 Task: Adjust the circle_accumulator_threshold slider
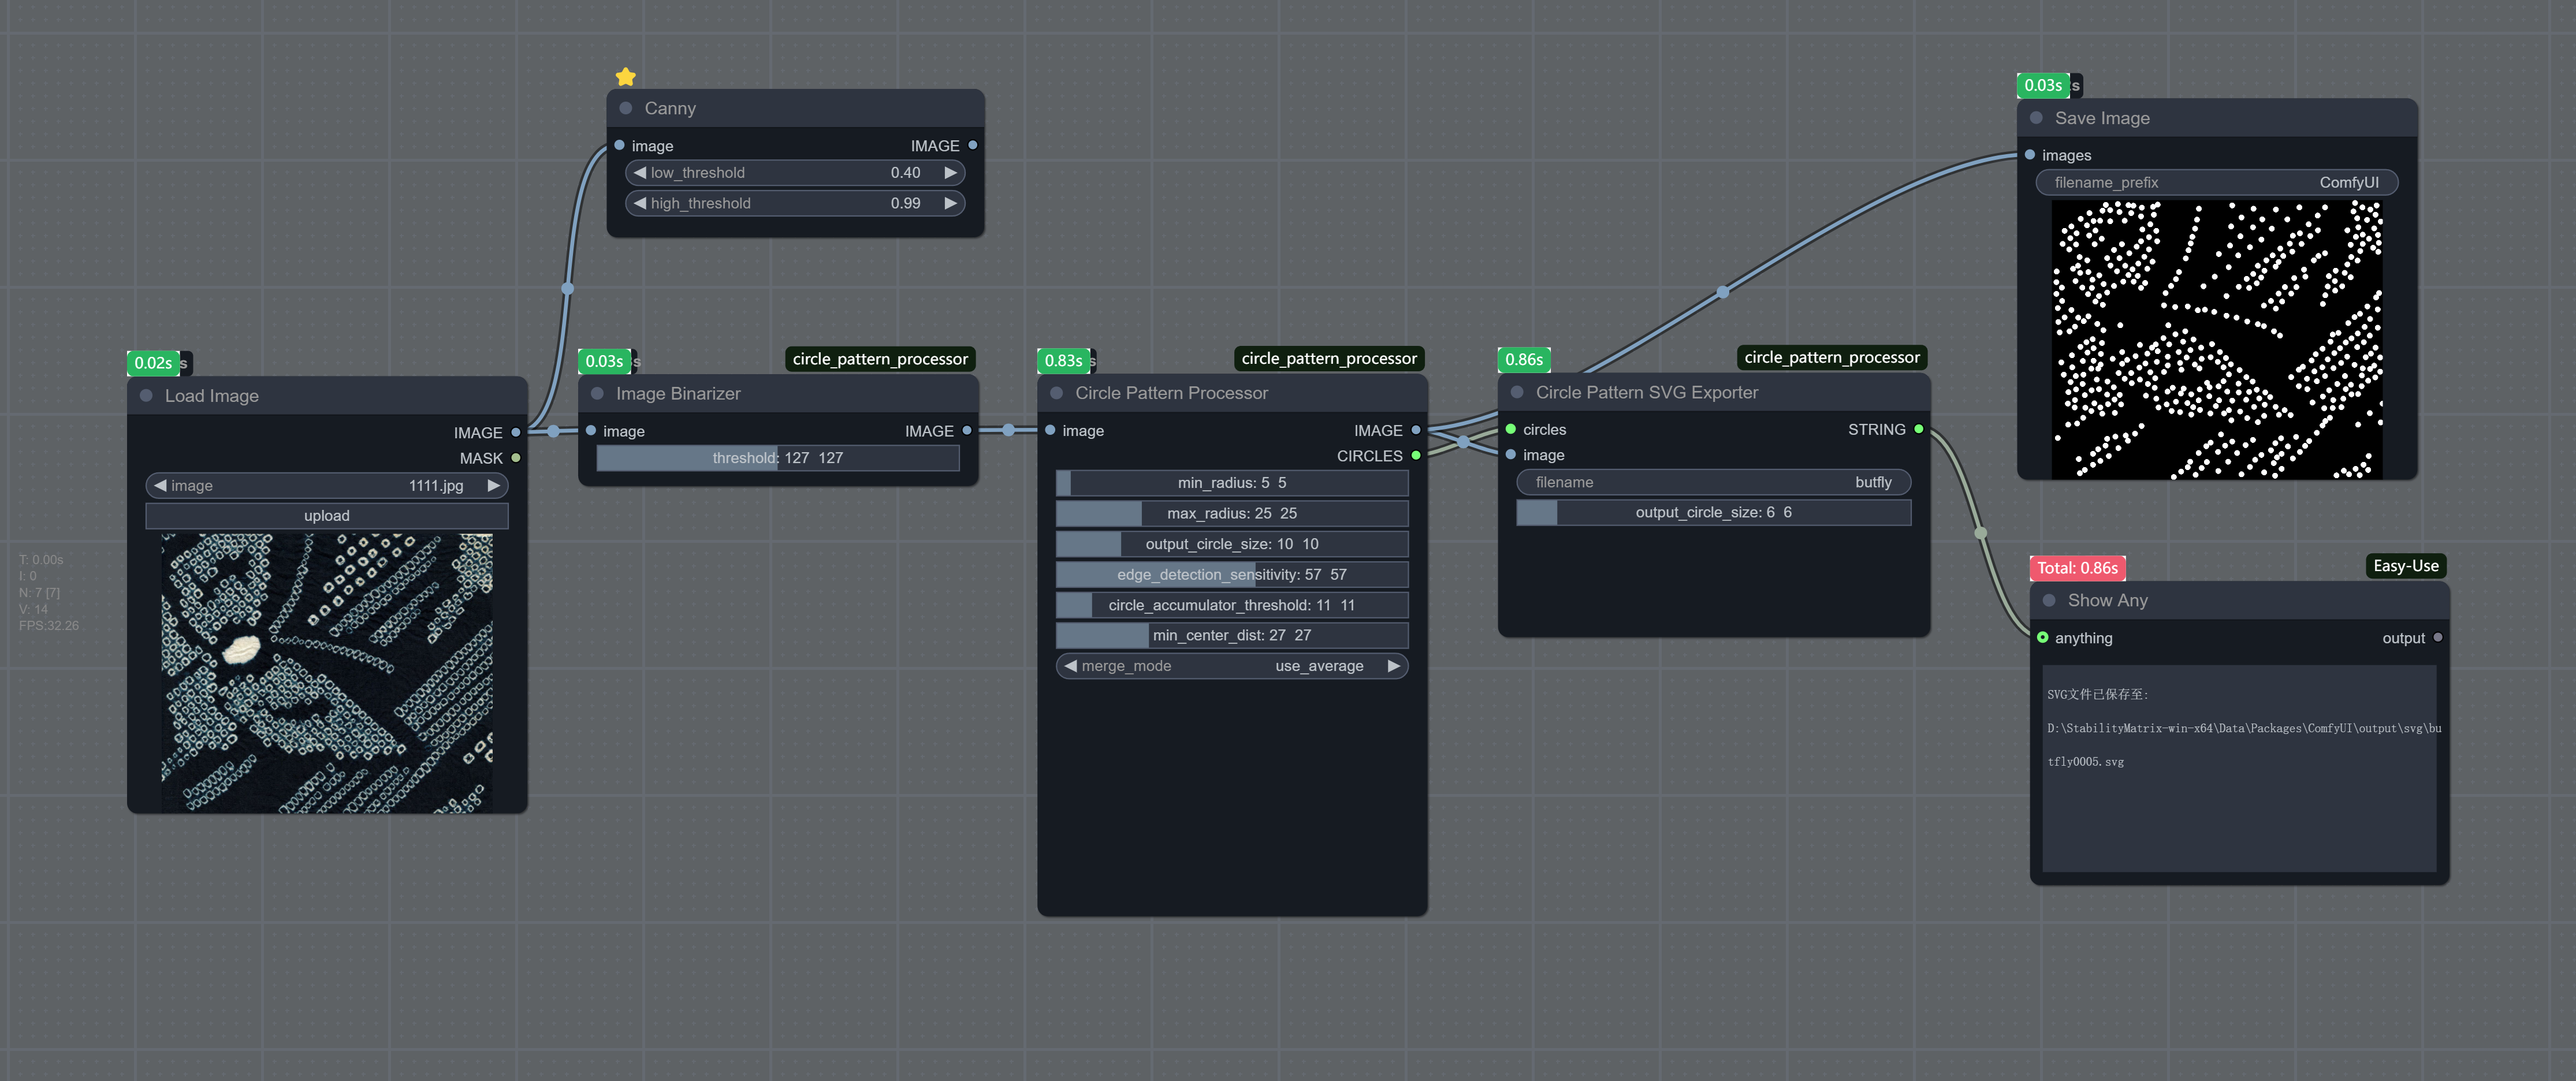point(1232,605)
